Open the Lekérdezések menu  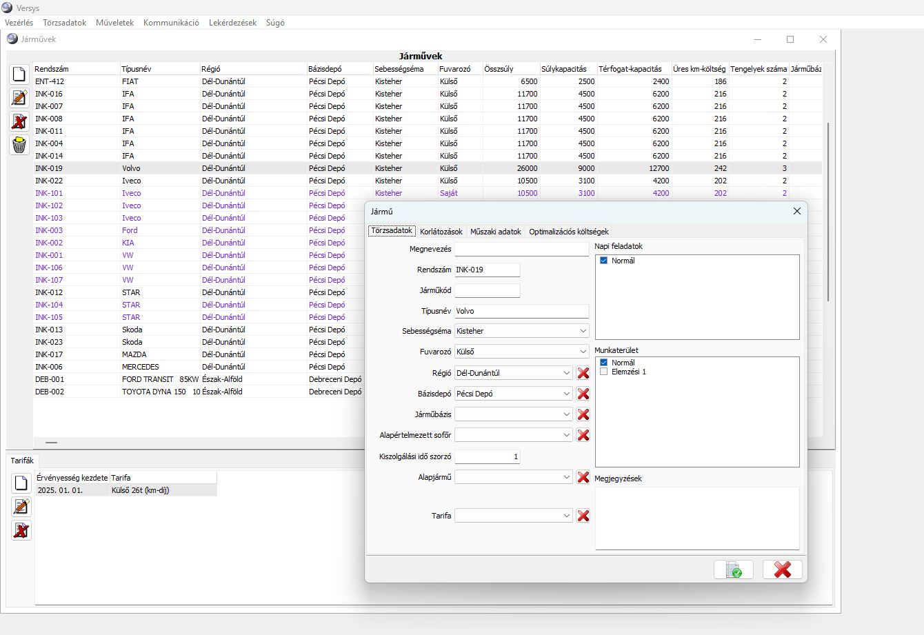point(232,23)
